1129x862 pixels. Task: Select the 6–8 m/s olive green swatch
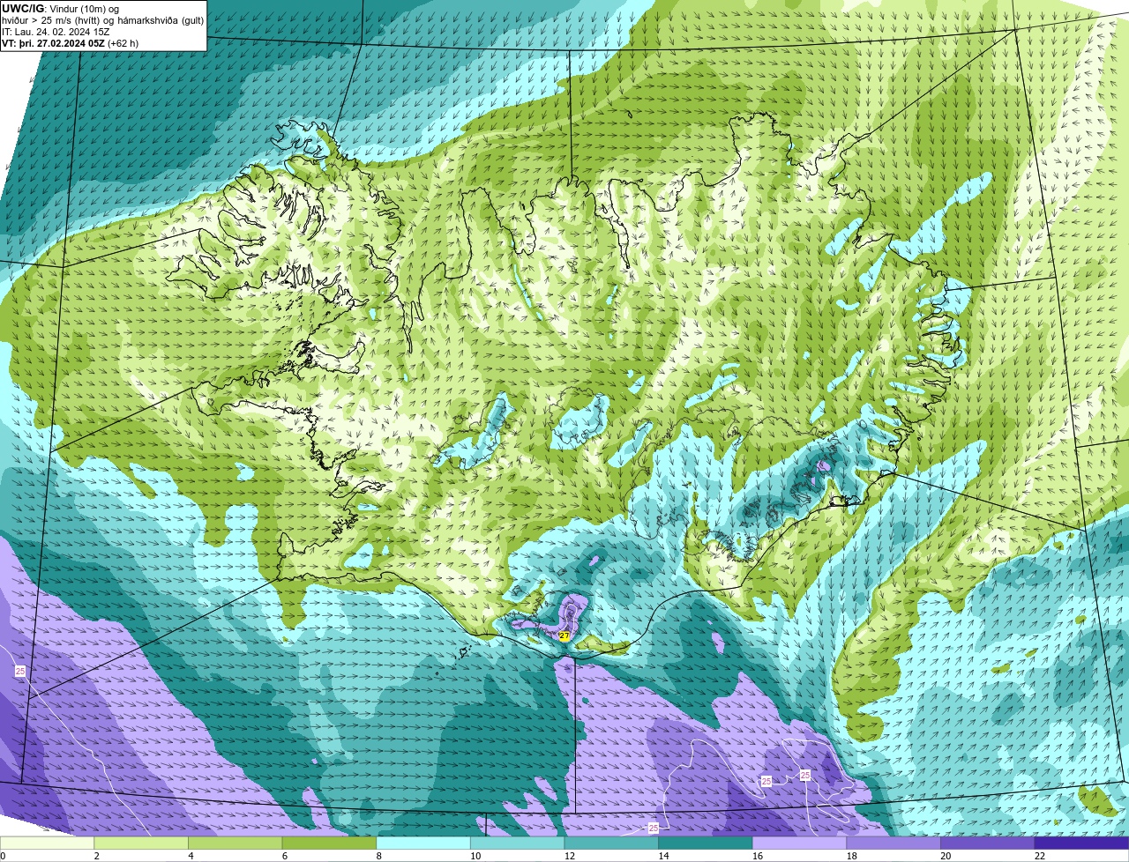point(329,843)
